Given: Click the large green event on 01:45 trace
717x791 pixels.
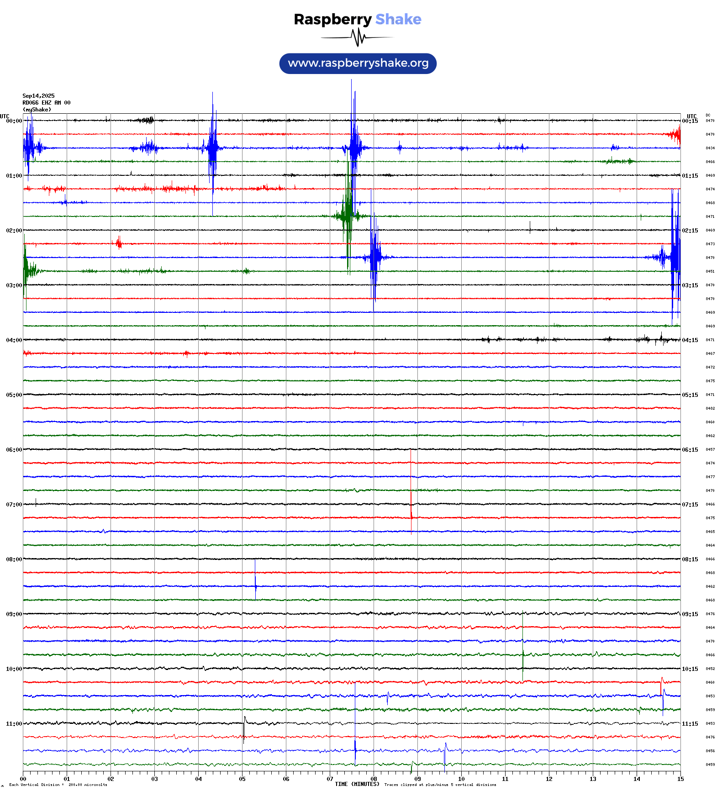Looking at the screenshot, I should (x=348, y=215).
